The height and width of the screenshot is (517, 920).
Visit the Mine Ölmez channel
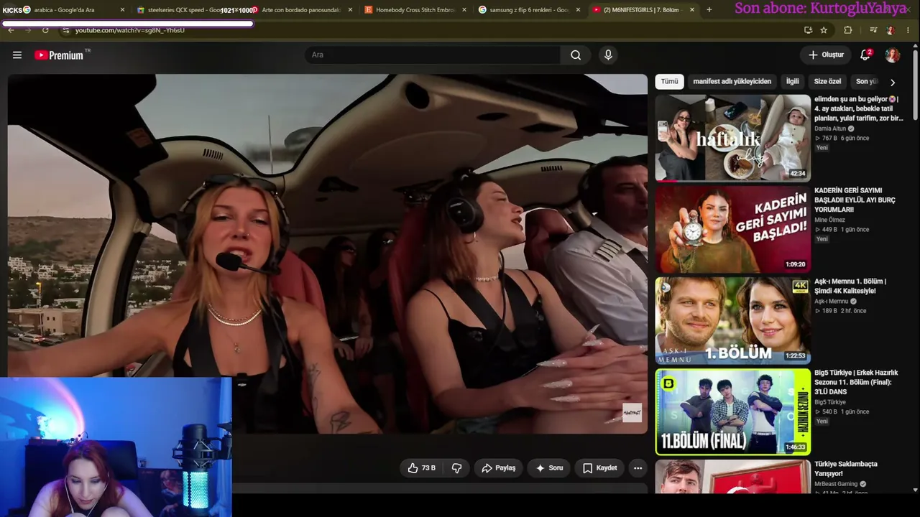click(x=829, y=220)
